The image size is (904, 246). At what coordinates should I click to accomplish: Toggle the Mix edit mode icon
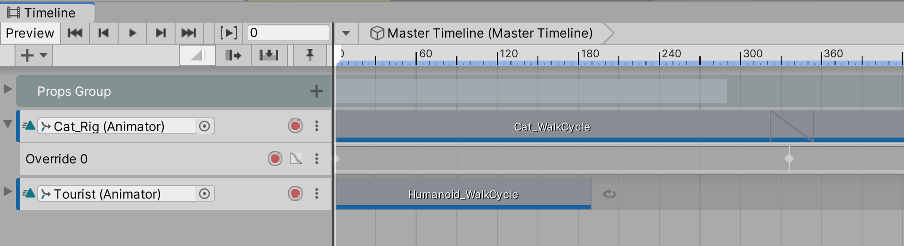pyautogui.click(x=197, y=55)
